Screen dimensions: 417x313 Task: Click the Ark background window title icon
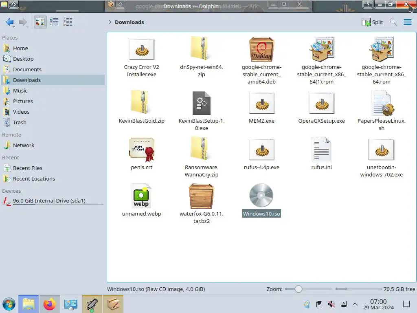[111, 4]
